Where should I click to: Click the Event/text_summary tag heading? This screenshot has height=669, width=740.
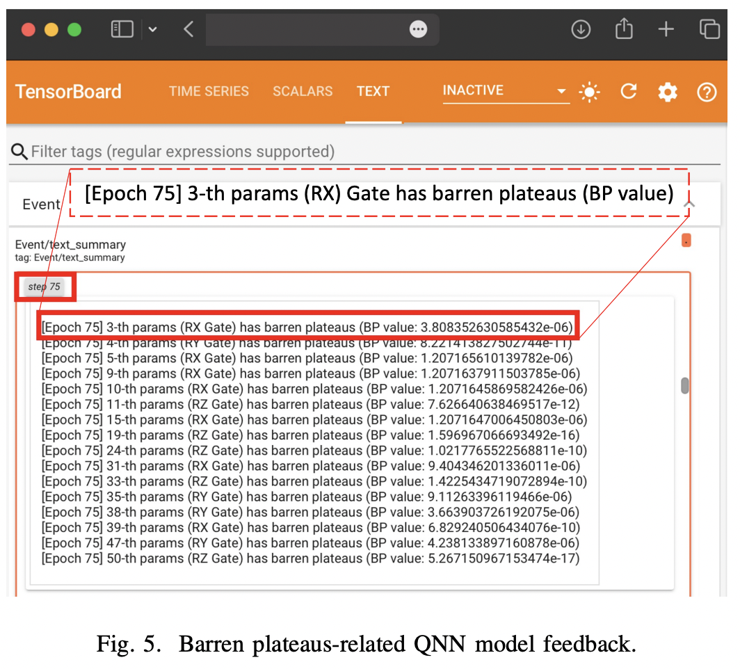pyautogui.click(x=70, y=245)
